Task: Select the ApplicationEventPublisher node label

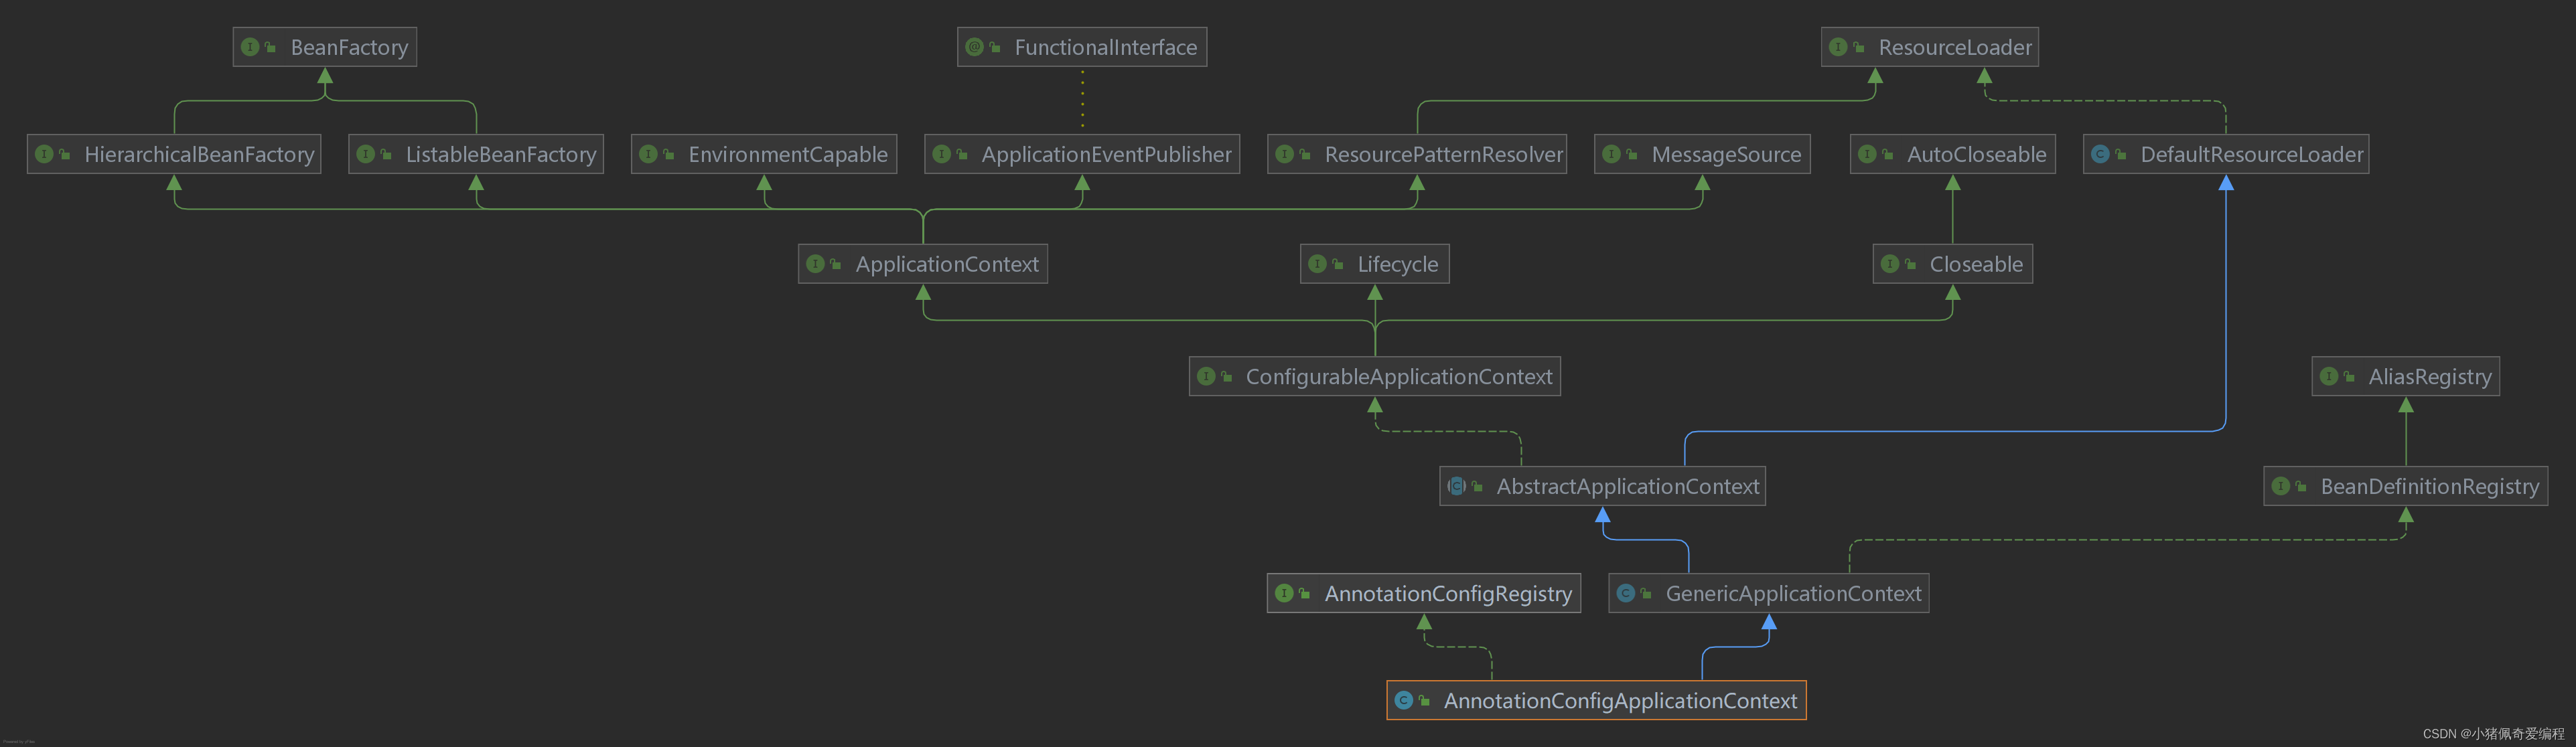Action: coord(1106,154)
